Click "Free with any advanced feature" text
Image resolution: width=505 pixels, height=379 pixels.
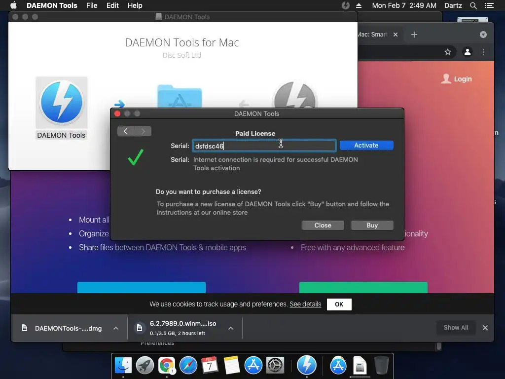click(353, 248)
